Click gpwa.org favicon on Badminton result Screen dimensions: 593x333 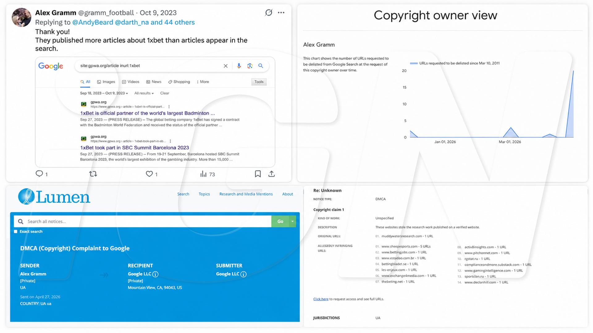pos(84,104)
